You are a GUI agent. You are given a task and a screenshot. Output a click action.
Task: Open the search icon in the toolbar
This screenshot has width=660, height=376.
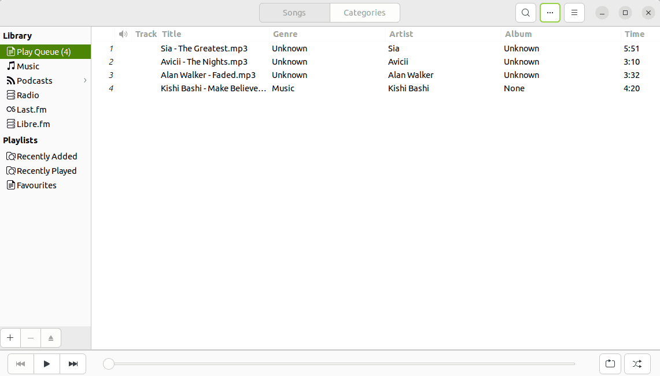click(525, 12)
